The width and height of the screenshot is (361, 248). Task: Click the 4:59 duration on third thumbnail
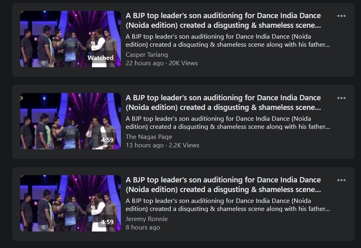click(107, 222)
